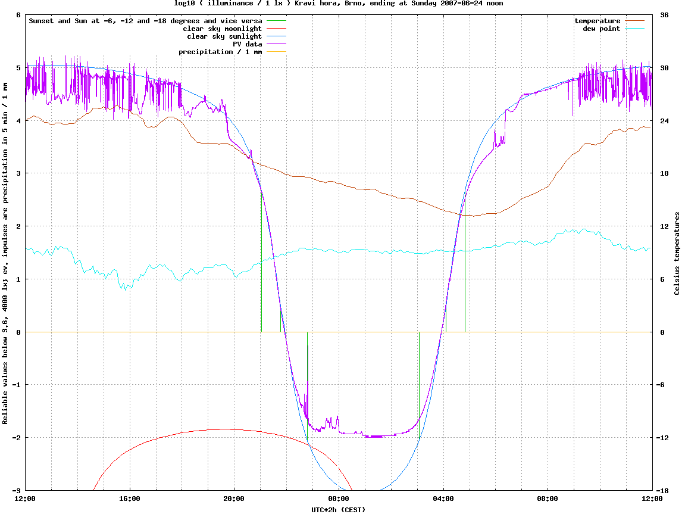Screen dimensions: 685x514
Task: Click the '20:00' x-axis tick label
Action: click(x=234, y=499)
